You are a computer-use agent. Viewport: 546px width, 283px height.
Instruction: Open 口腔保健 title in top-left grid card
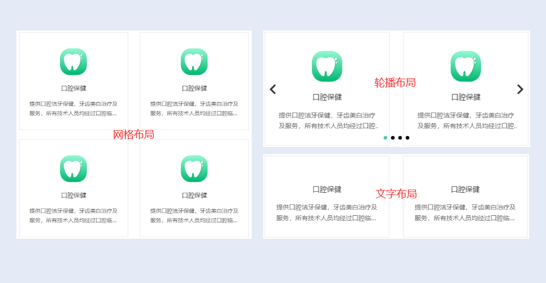pos(74,89)
